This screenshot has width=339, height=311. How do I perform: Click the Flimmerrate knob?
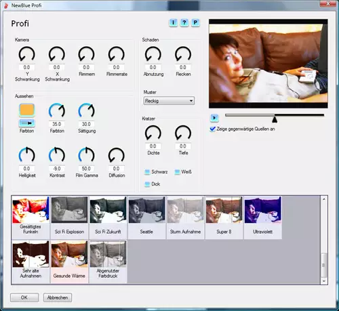click(117, 54)
